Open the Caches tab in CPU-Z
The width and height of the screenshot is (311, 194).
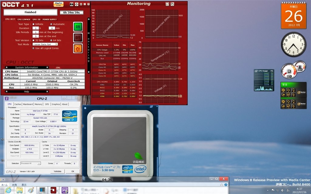point(18,104)
